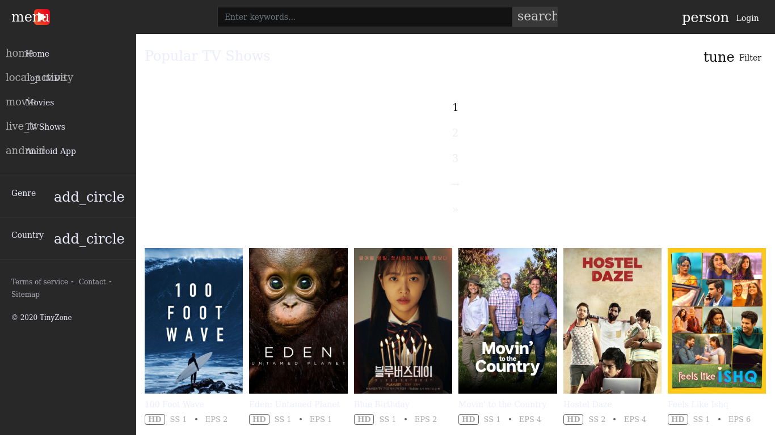Click the Hostel Daze title link
Image resolution: width=775 pixels, height=435 pixels.
[x=587, y=404]
